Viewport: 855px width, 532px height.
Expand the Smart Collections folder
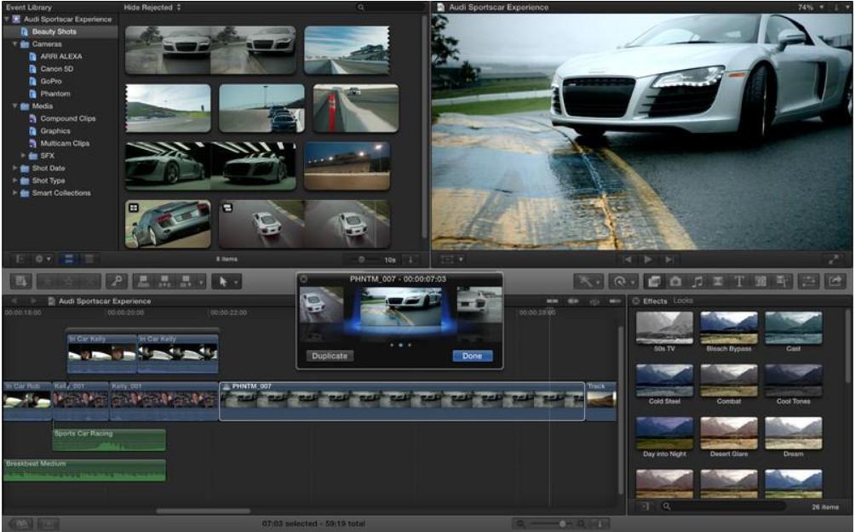[x=15, y=193]
